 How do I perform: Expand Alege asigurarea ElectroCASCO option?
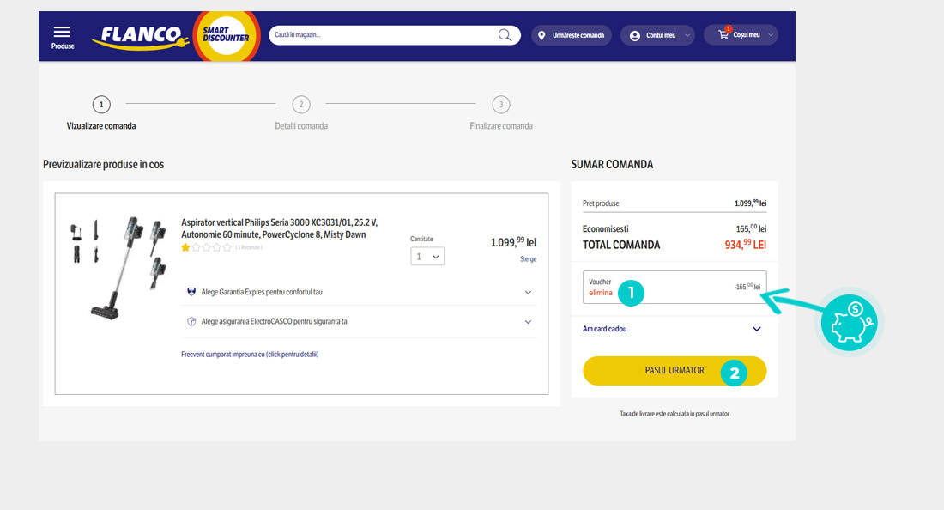click(x=359, y=321)
